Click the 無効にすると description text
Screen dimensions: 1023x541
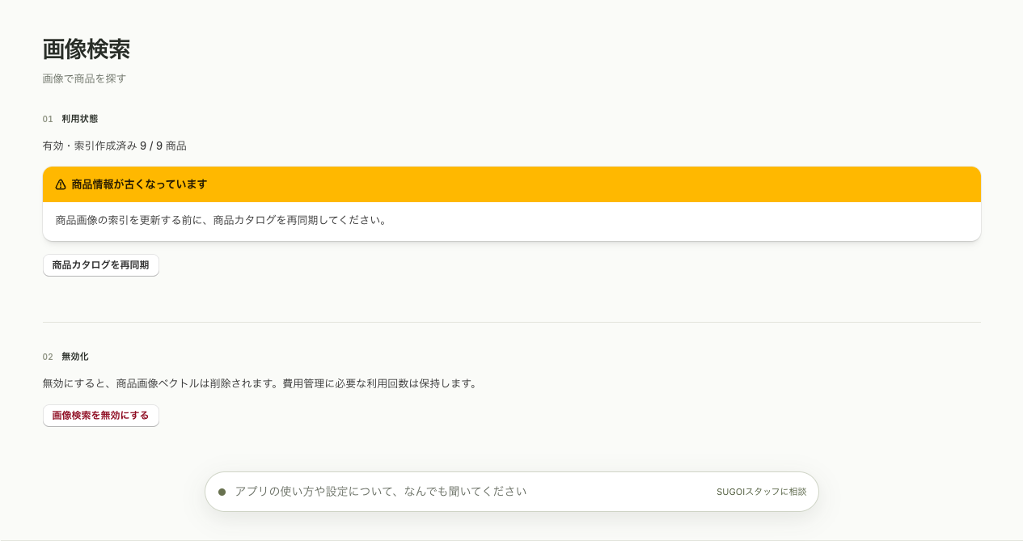pyautogui.click(x=260, y=383)
